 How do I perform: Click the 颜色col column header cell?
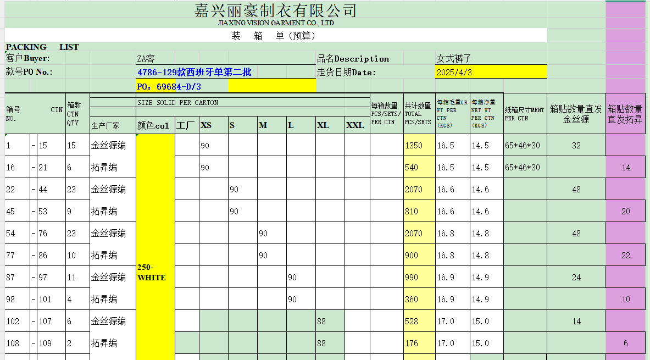(x=155, y=125)
